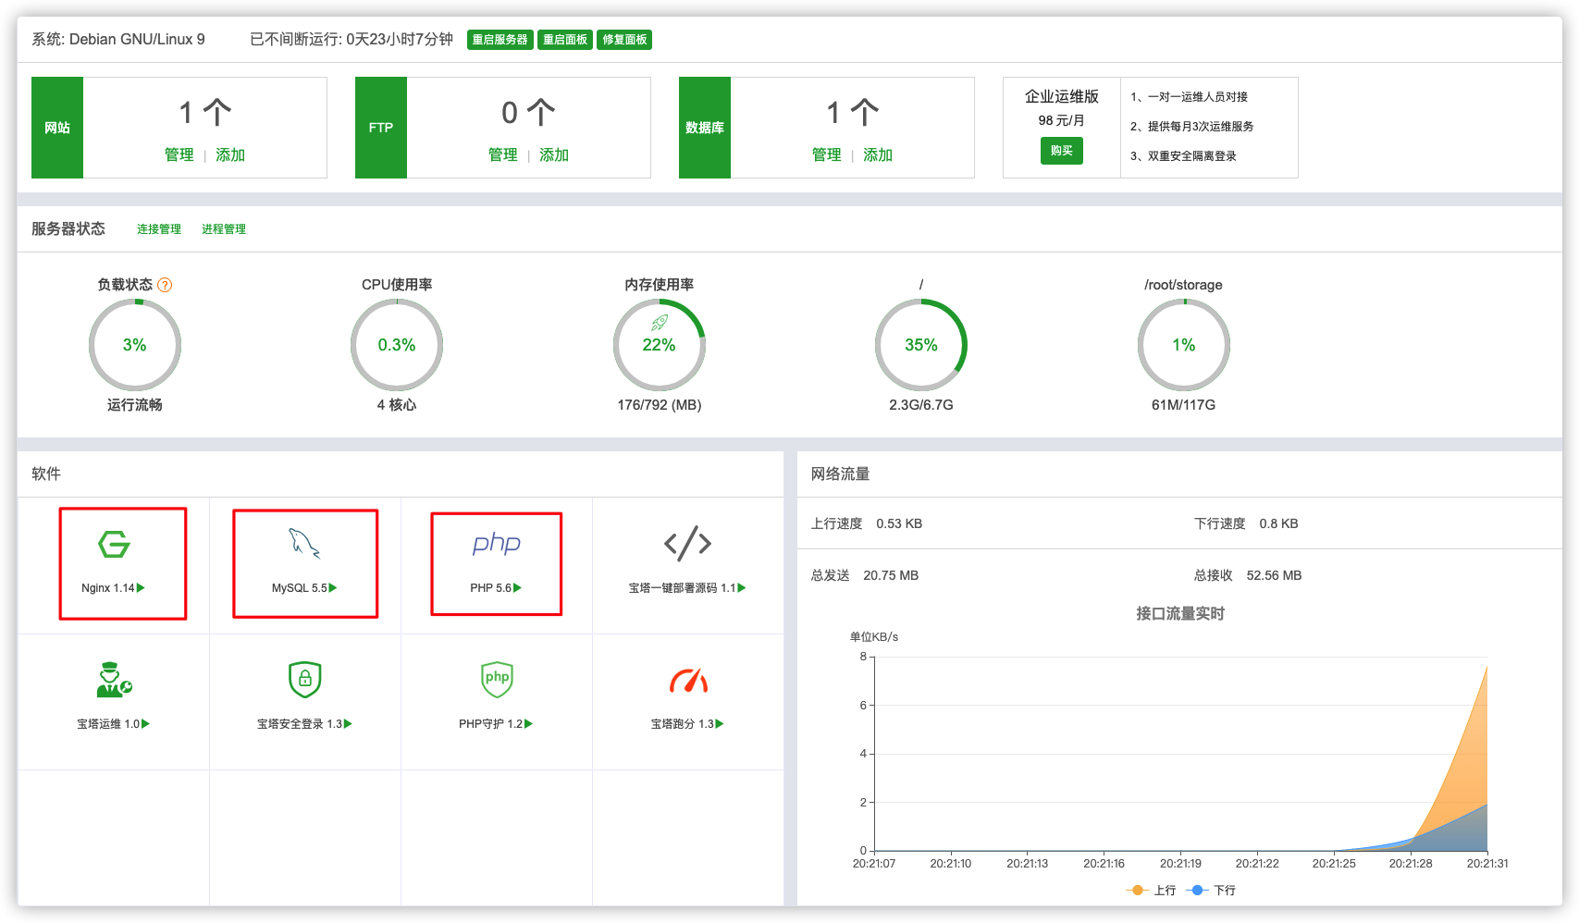This screenshot has width=1579, height=923.
Task: Click the PHP 5.6 icon
Action: (497, 545)
